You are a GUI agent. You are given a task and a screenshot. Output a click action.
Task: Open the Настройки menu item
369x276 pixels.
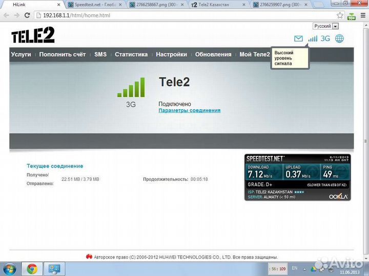(x=171, y=55)
